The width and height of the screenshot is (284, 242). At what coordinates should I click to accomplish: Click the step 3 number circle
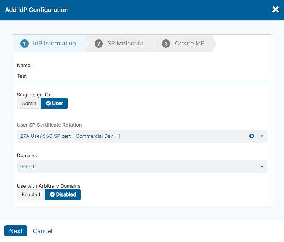tap(166, 44)
